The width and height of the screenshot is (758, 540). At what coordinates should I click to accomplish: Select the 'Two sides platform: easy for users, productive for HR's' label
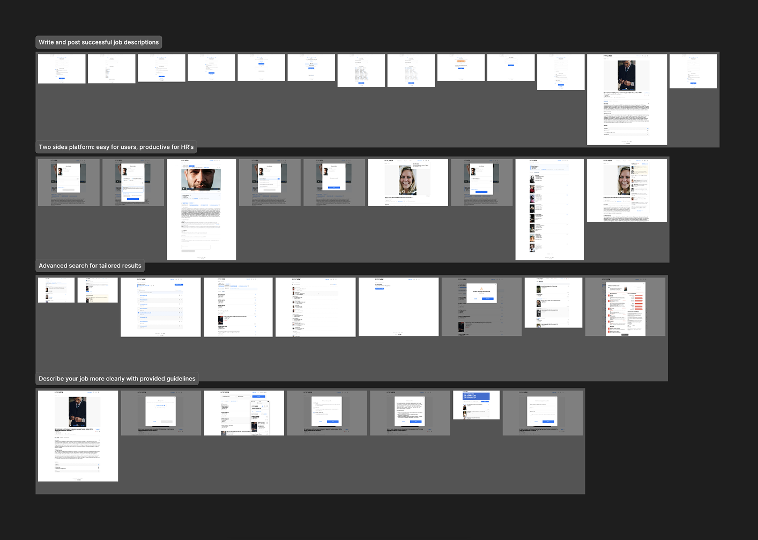tap(116, 147)
